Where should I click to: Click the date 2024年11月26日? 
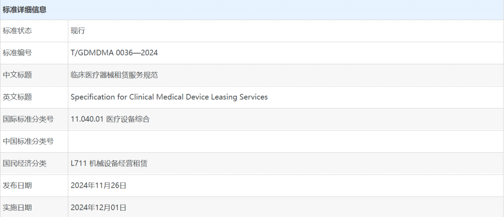[98, 185]
